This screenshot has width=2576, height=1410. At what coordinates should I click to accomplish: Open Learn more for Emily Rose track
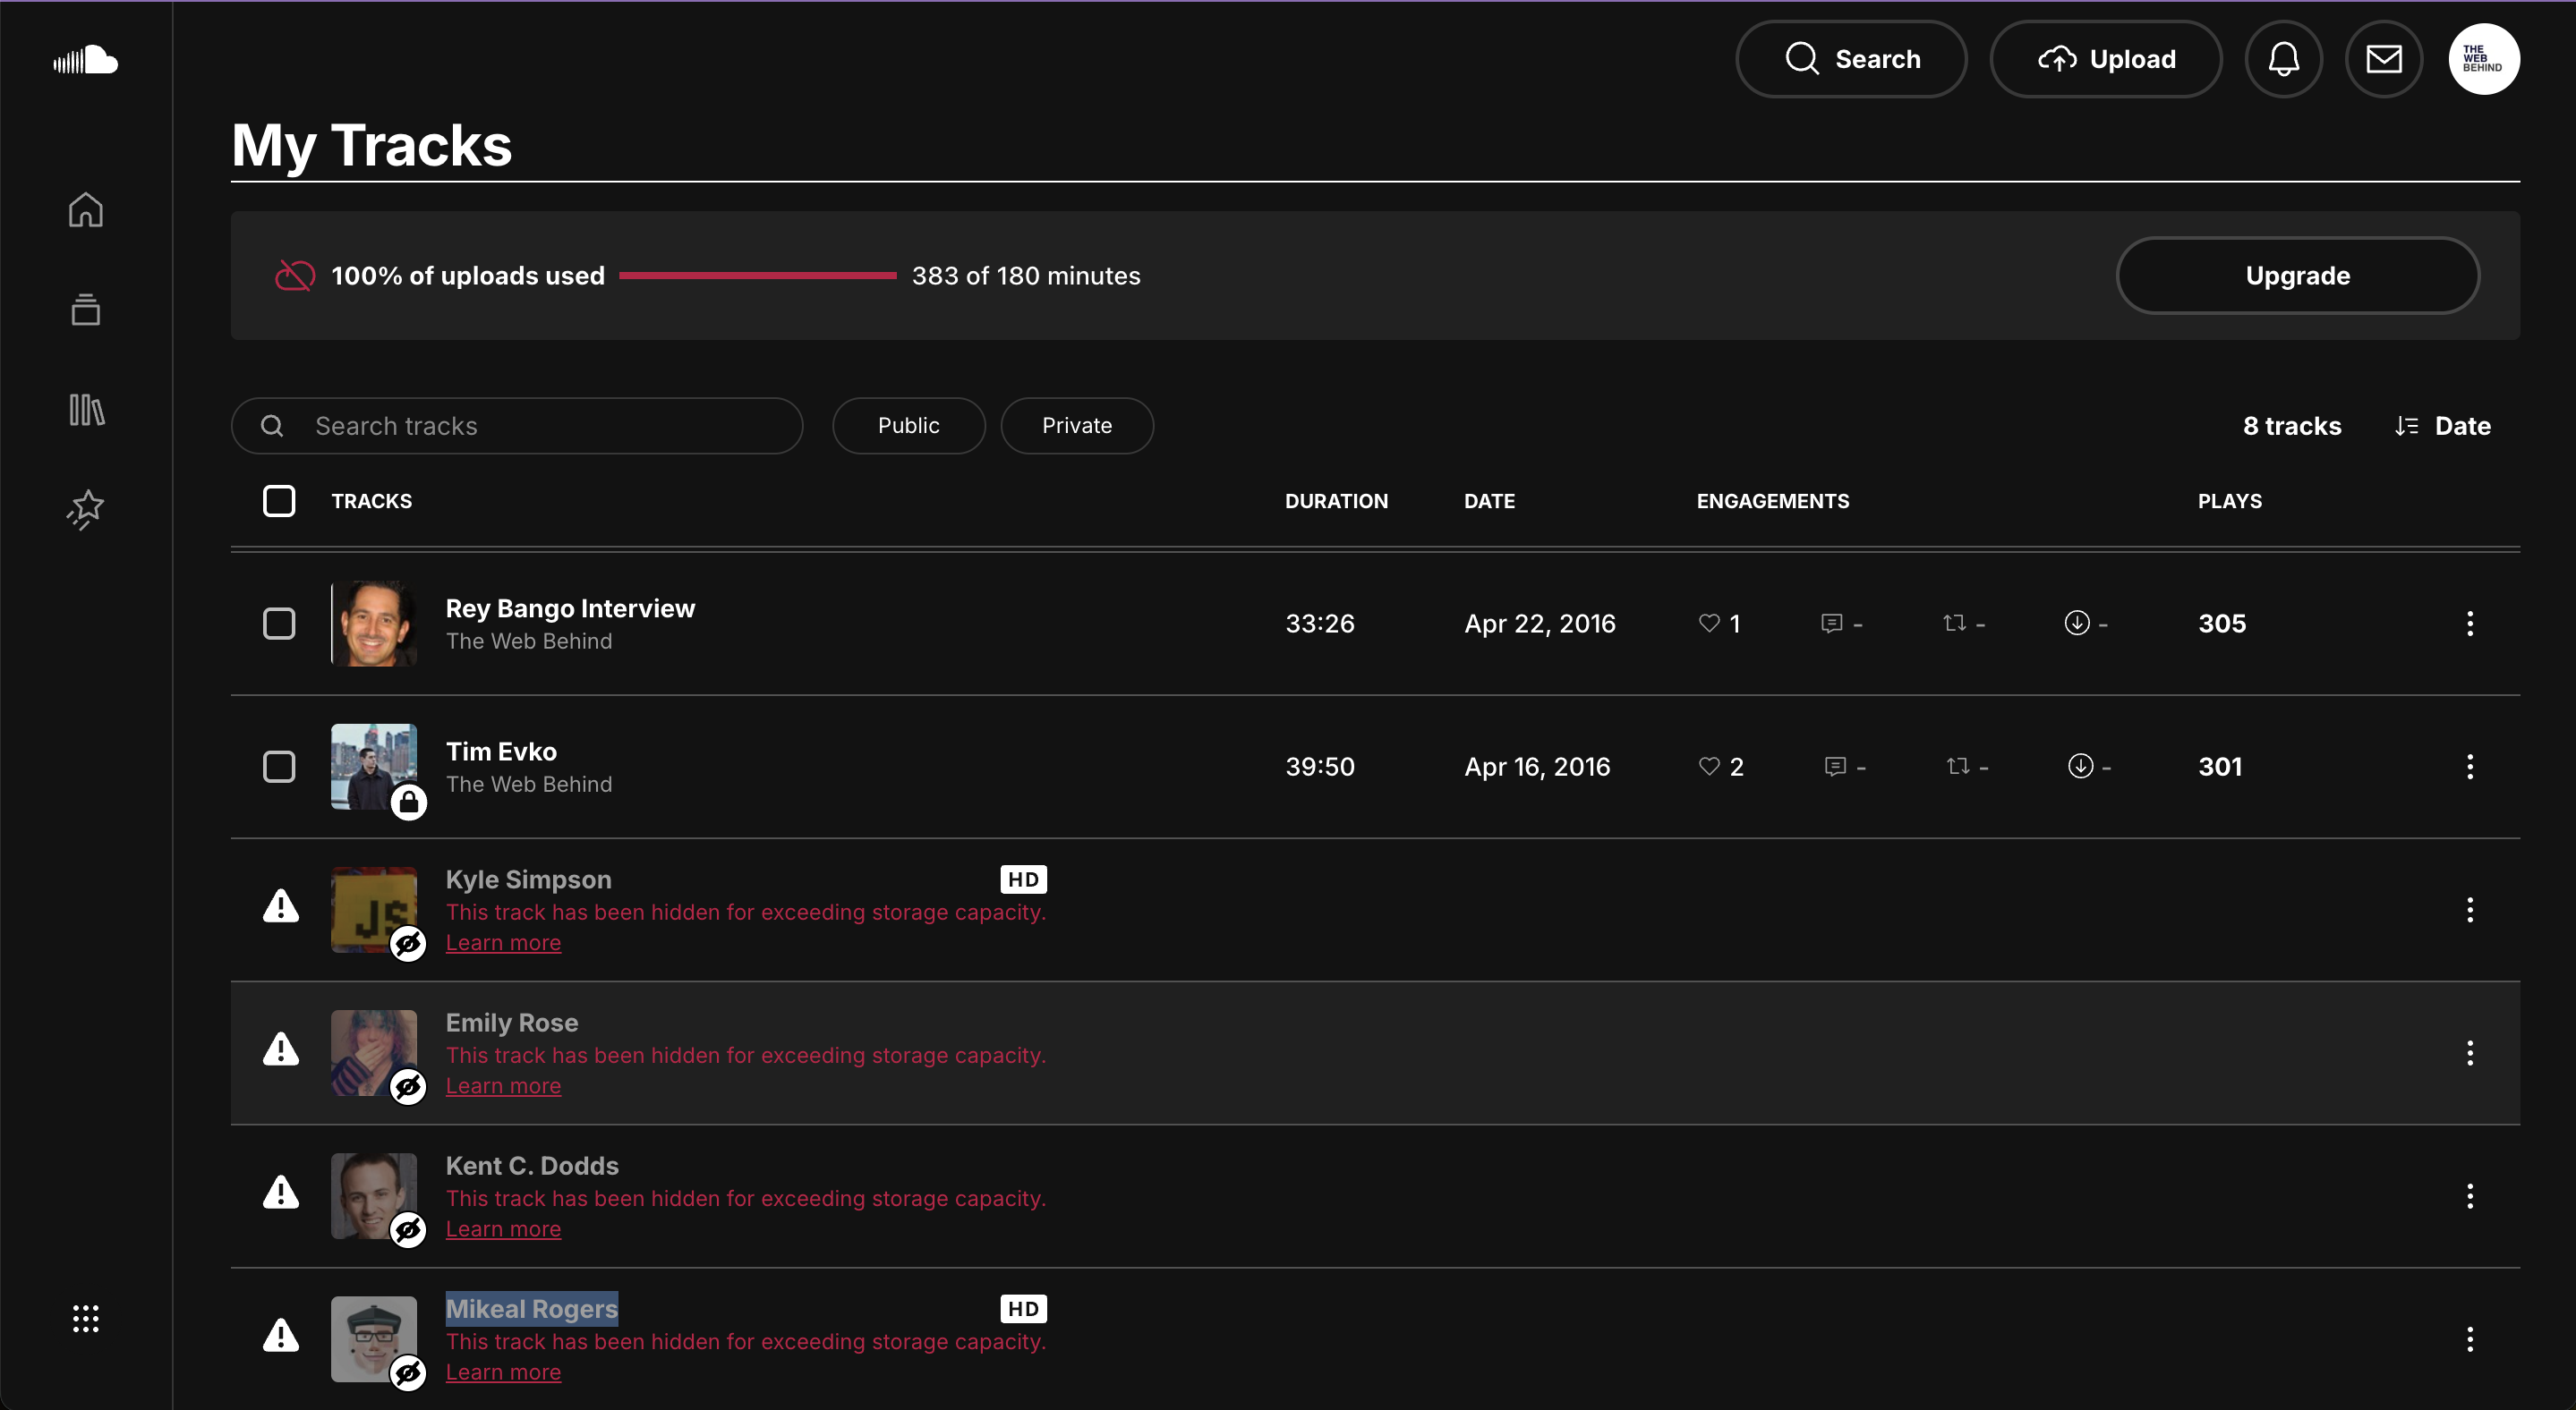click(x=503, y=1086)
